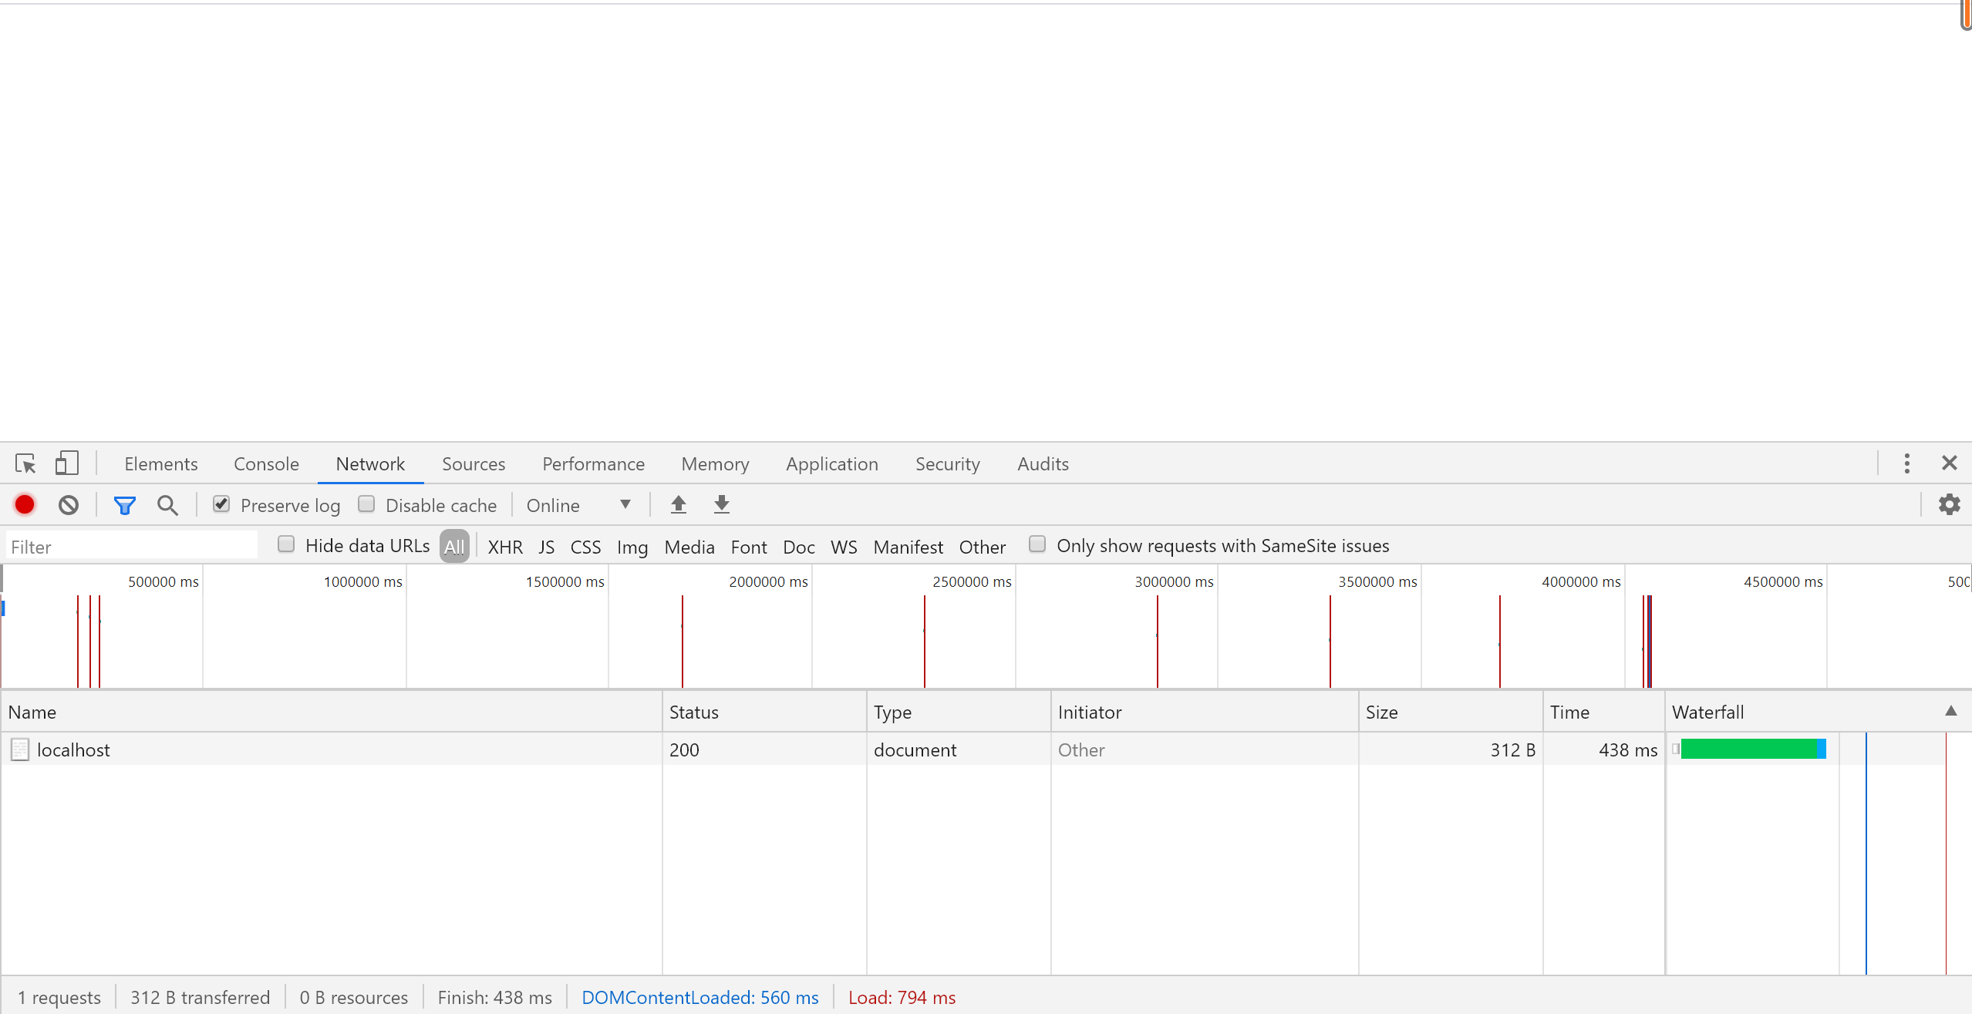Open the DevTools three-dot customize menu

click(x=1906, y=463)
